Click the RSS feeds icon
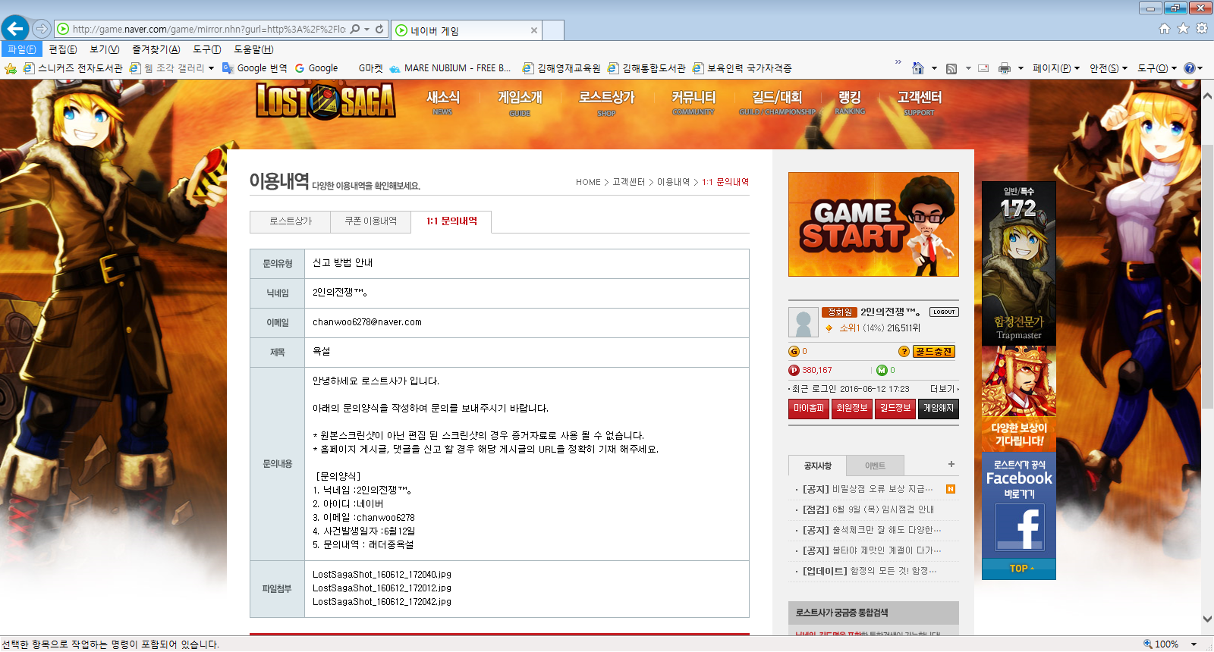The width and height of the screenshot is (1214, 652). tap(951, 68)
